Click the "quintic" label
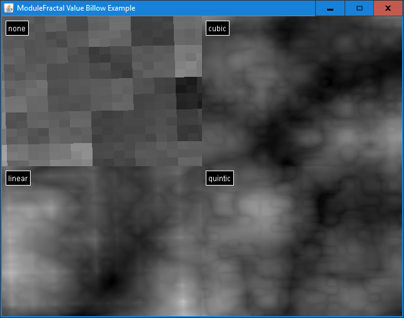Viewport: 404px width, 318px height. (x=220, y=179)
